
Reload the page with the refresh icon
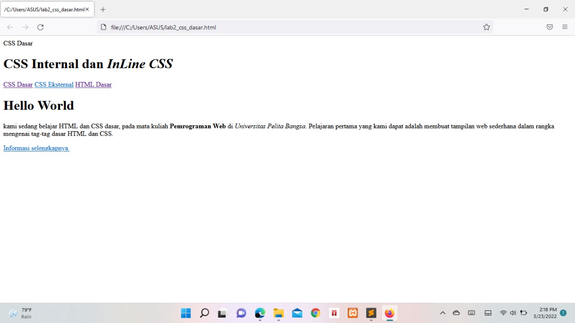40,27
